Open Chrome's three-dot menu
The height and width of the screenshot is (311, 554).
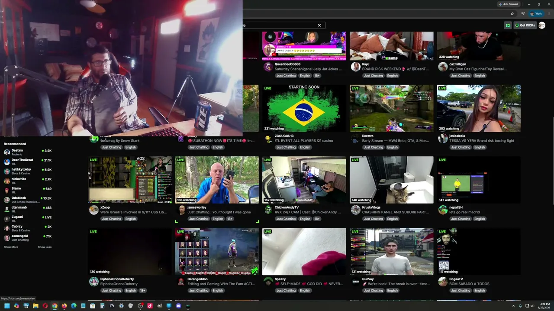[548, 13]
